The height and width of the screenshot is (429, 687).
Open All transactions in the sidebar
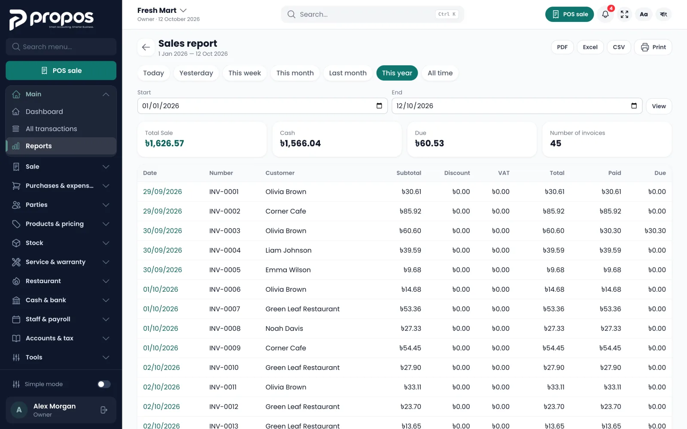click(61, 129)
